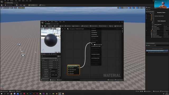Open the Preview State dropdown
The height and width of the screenshot is (95, 169).
[94, 26]
